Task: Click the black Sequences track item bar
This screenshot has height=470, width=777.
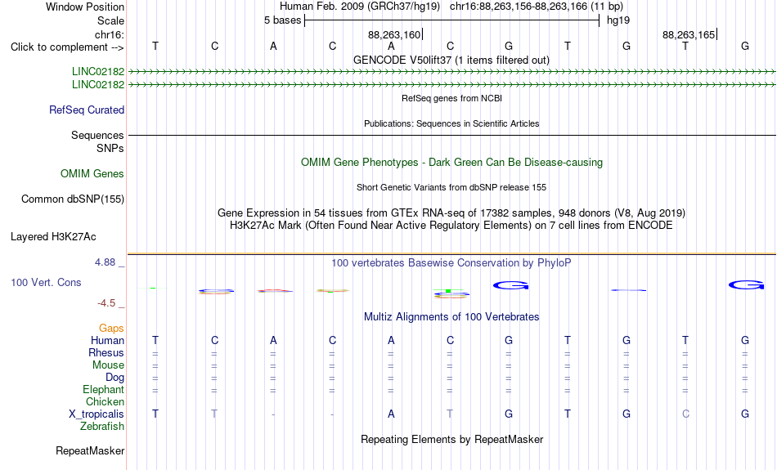Action: (452, 135)
